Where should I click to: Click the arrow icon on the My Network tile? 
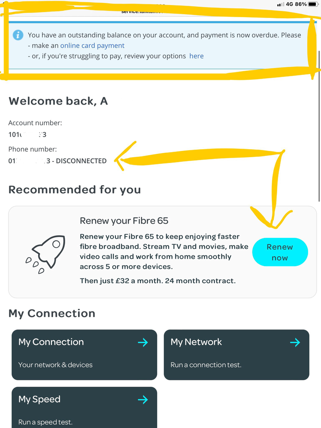pyautogui.click(x=295, y=342)
